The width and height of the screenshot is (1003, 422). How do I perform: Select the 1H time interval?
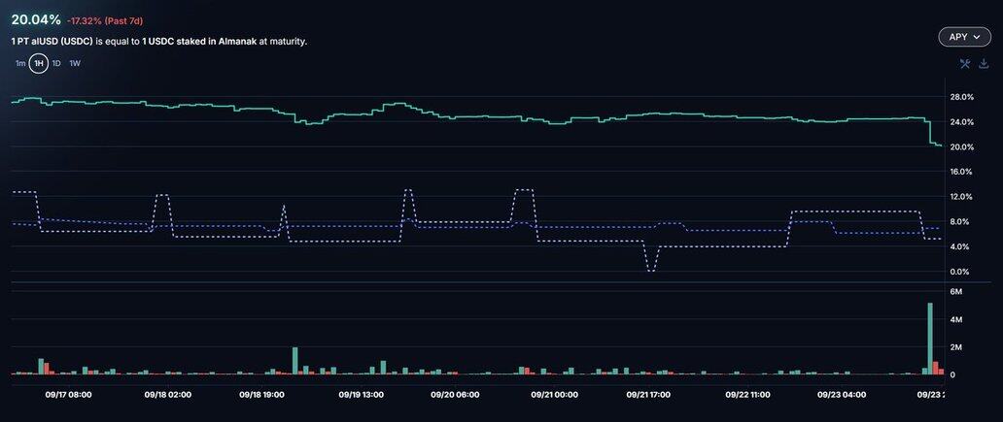pos(39,64)
